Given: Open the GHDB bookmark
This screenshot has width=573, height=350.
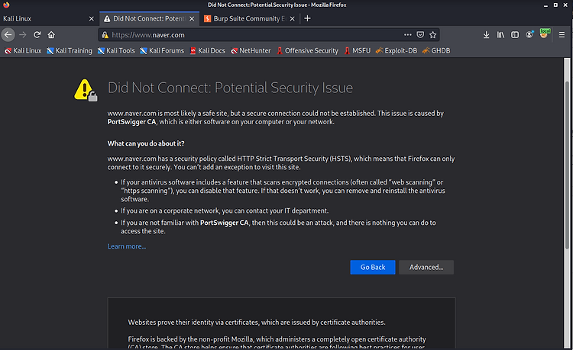Looking at the screenshot, I should pos(436,50).
